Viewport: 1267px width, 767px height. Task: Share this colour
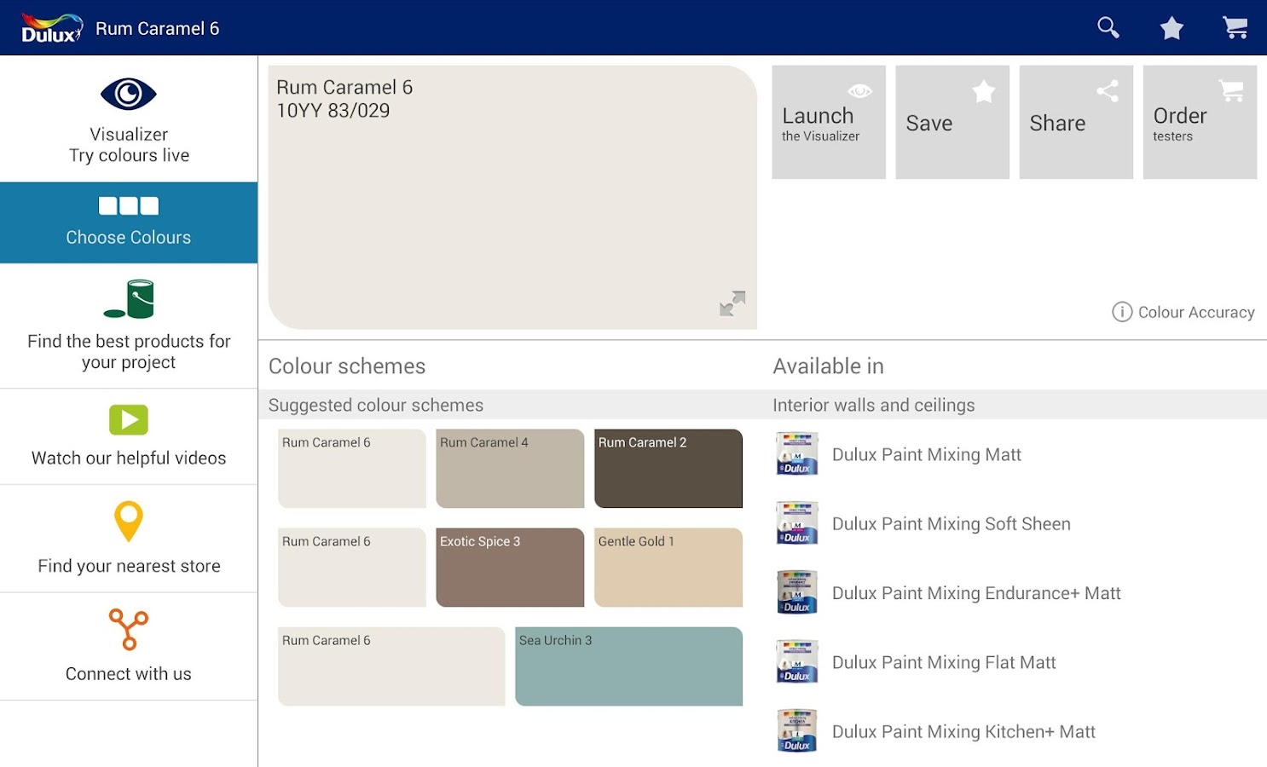coord(1075,122)
